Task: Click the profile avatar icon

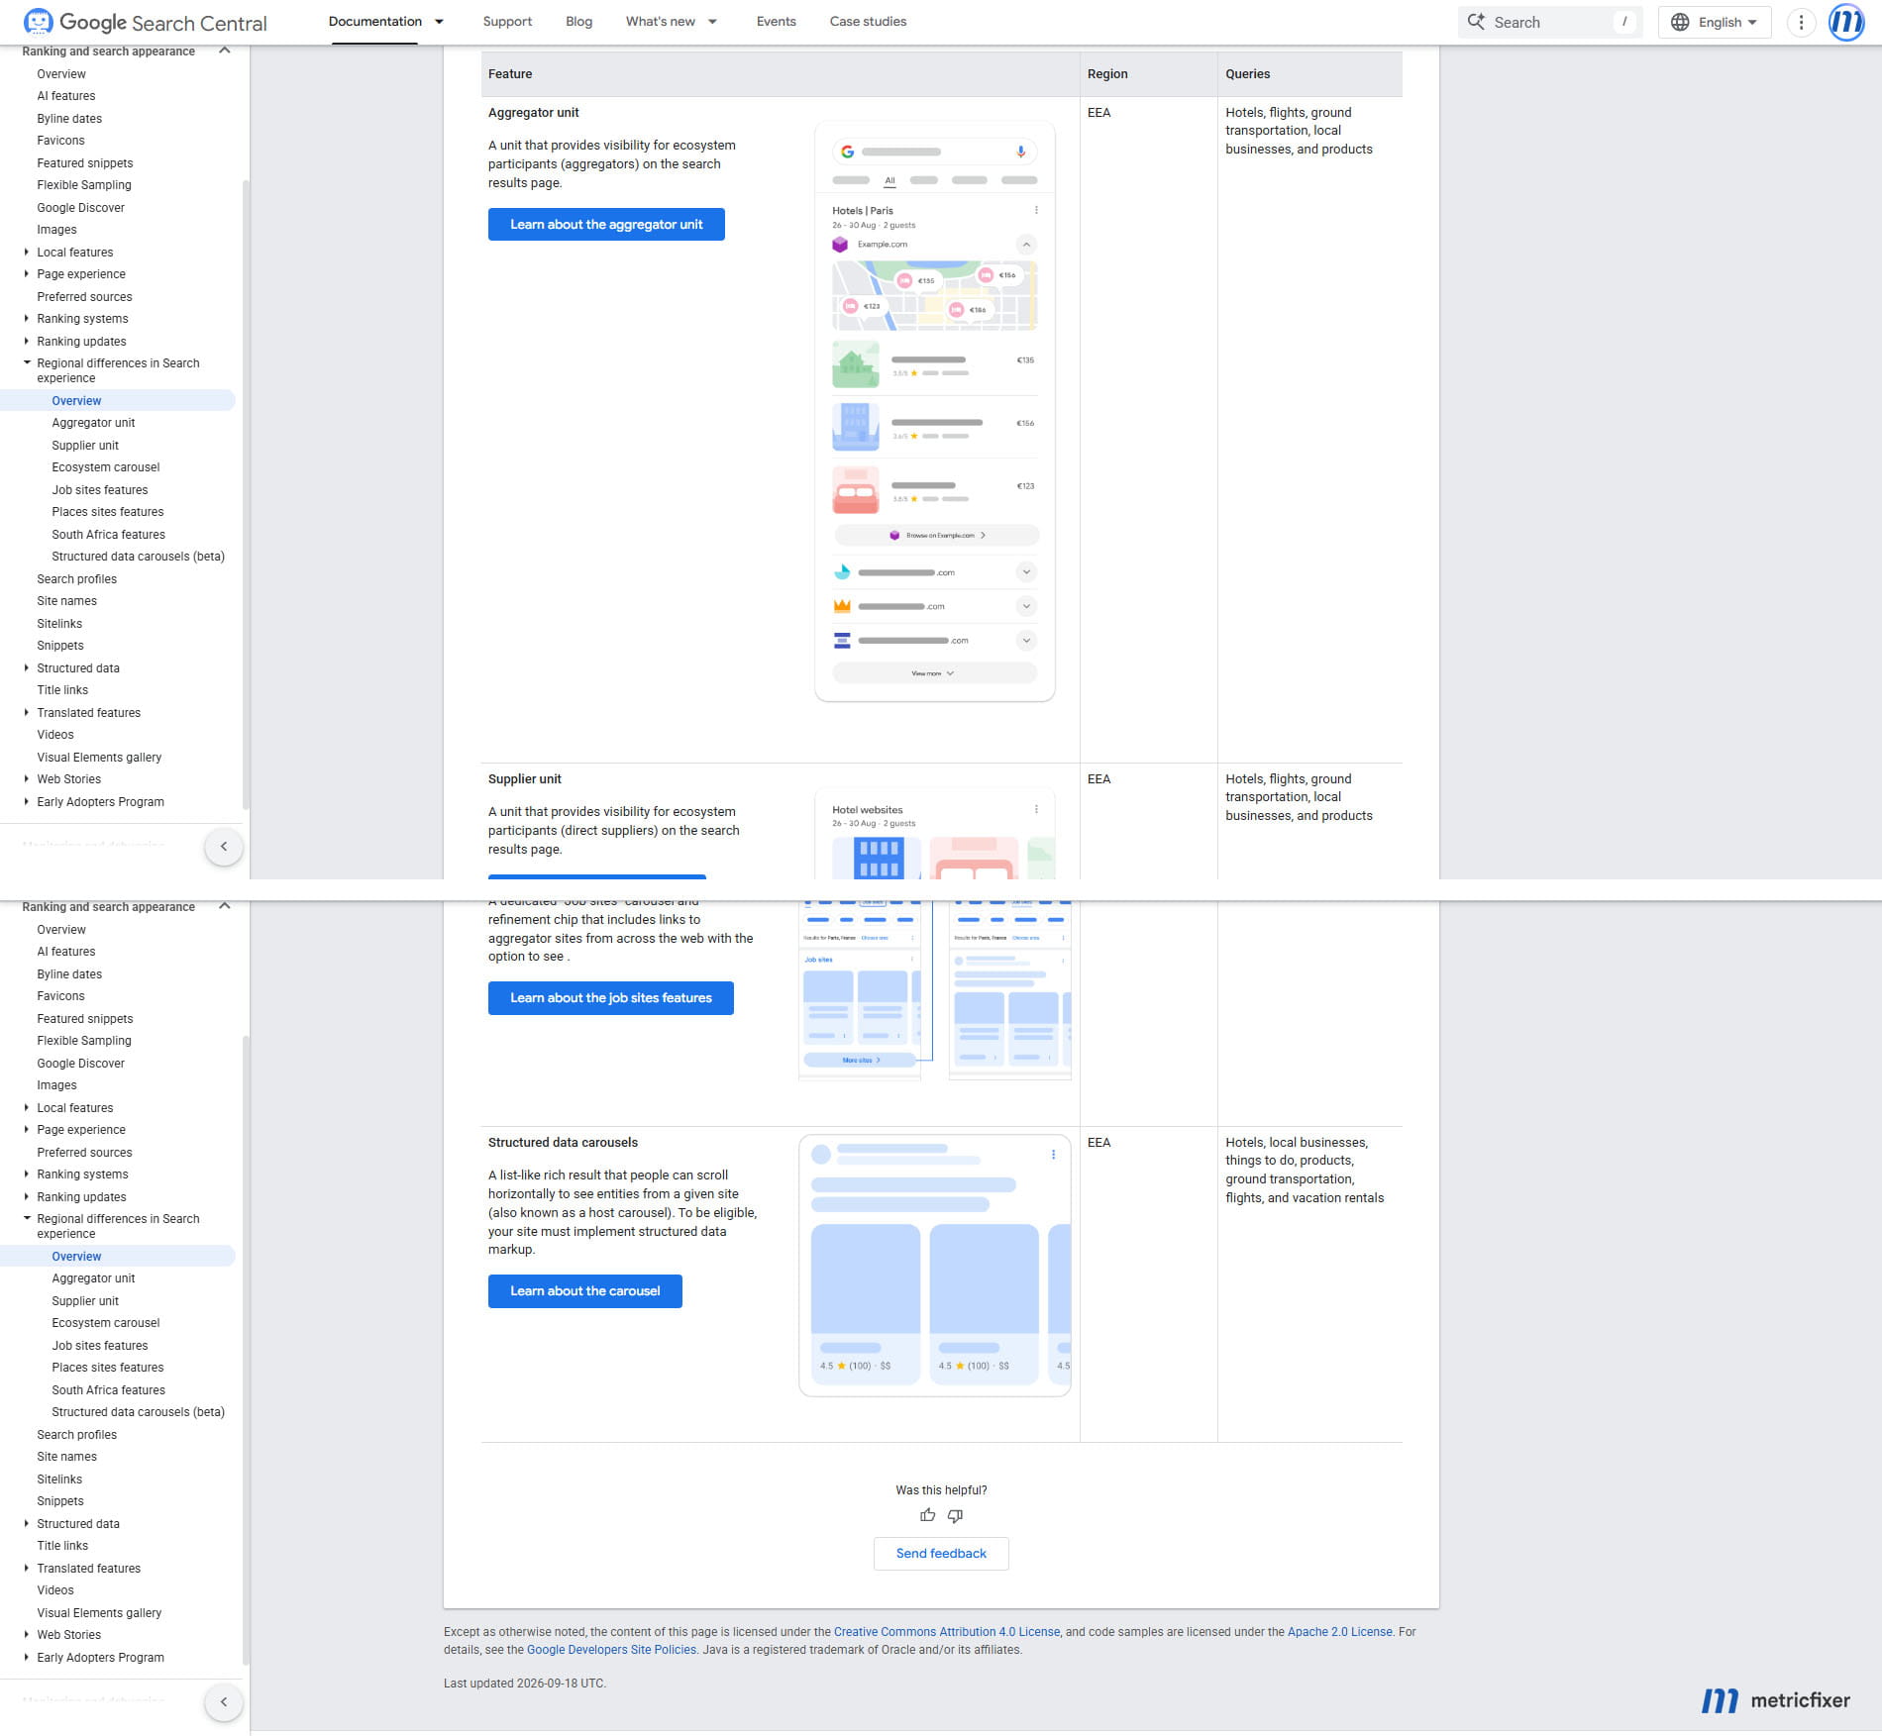Action: pyautogui.click(x=1846, y=22)
